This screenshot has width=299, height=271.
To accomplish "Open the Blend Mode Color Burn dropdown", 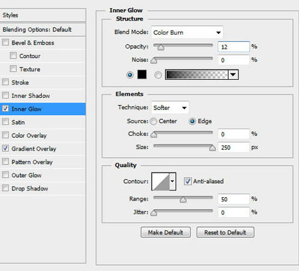I will pyautogui.click(x=187, y=33).
